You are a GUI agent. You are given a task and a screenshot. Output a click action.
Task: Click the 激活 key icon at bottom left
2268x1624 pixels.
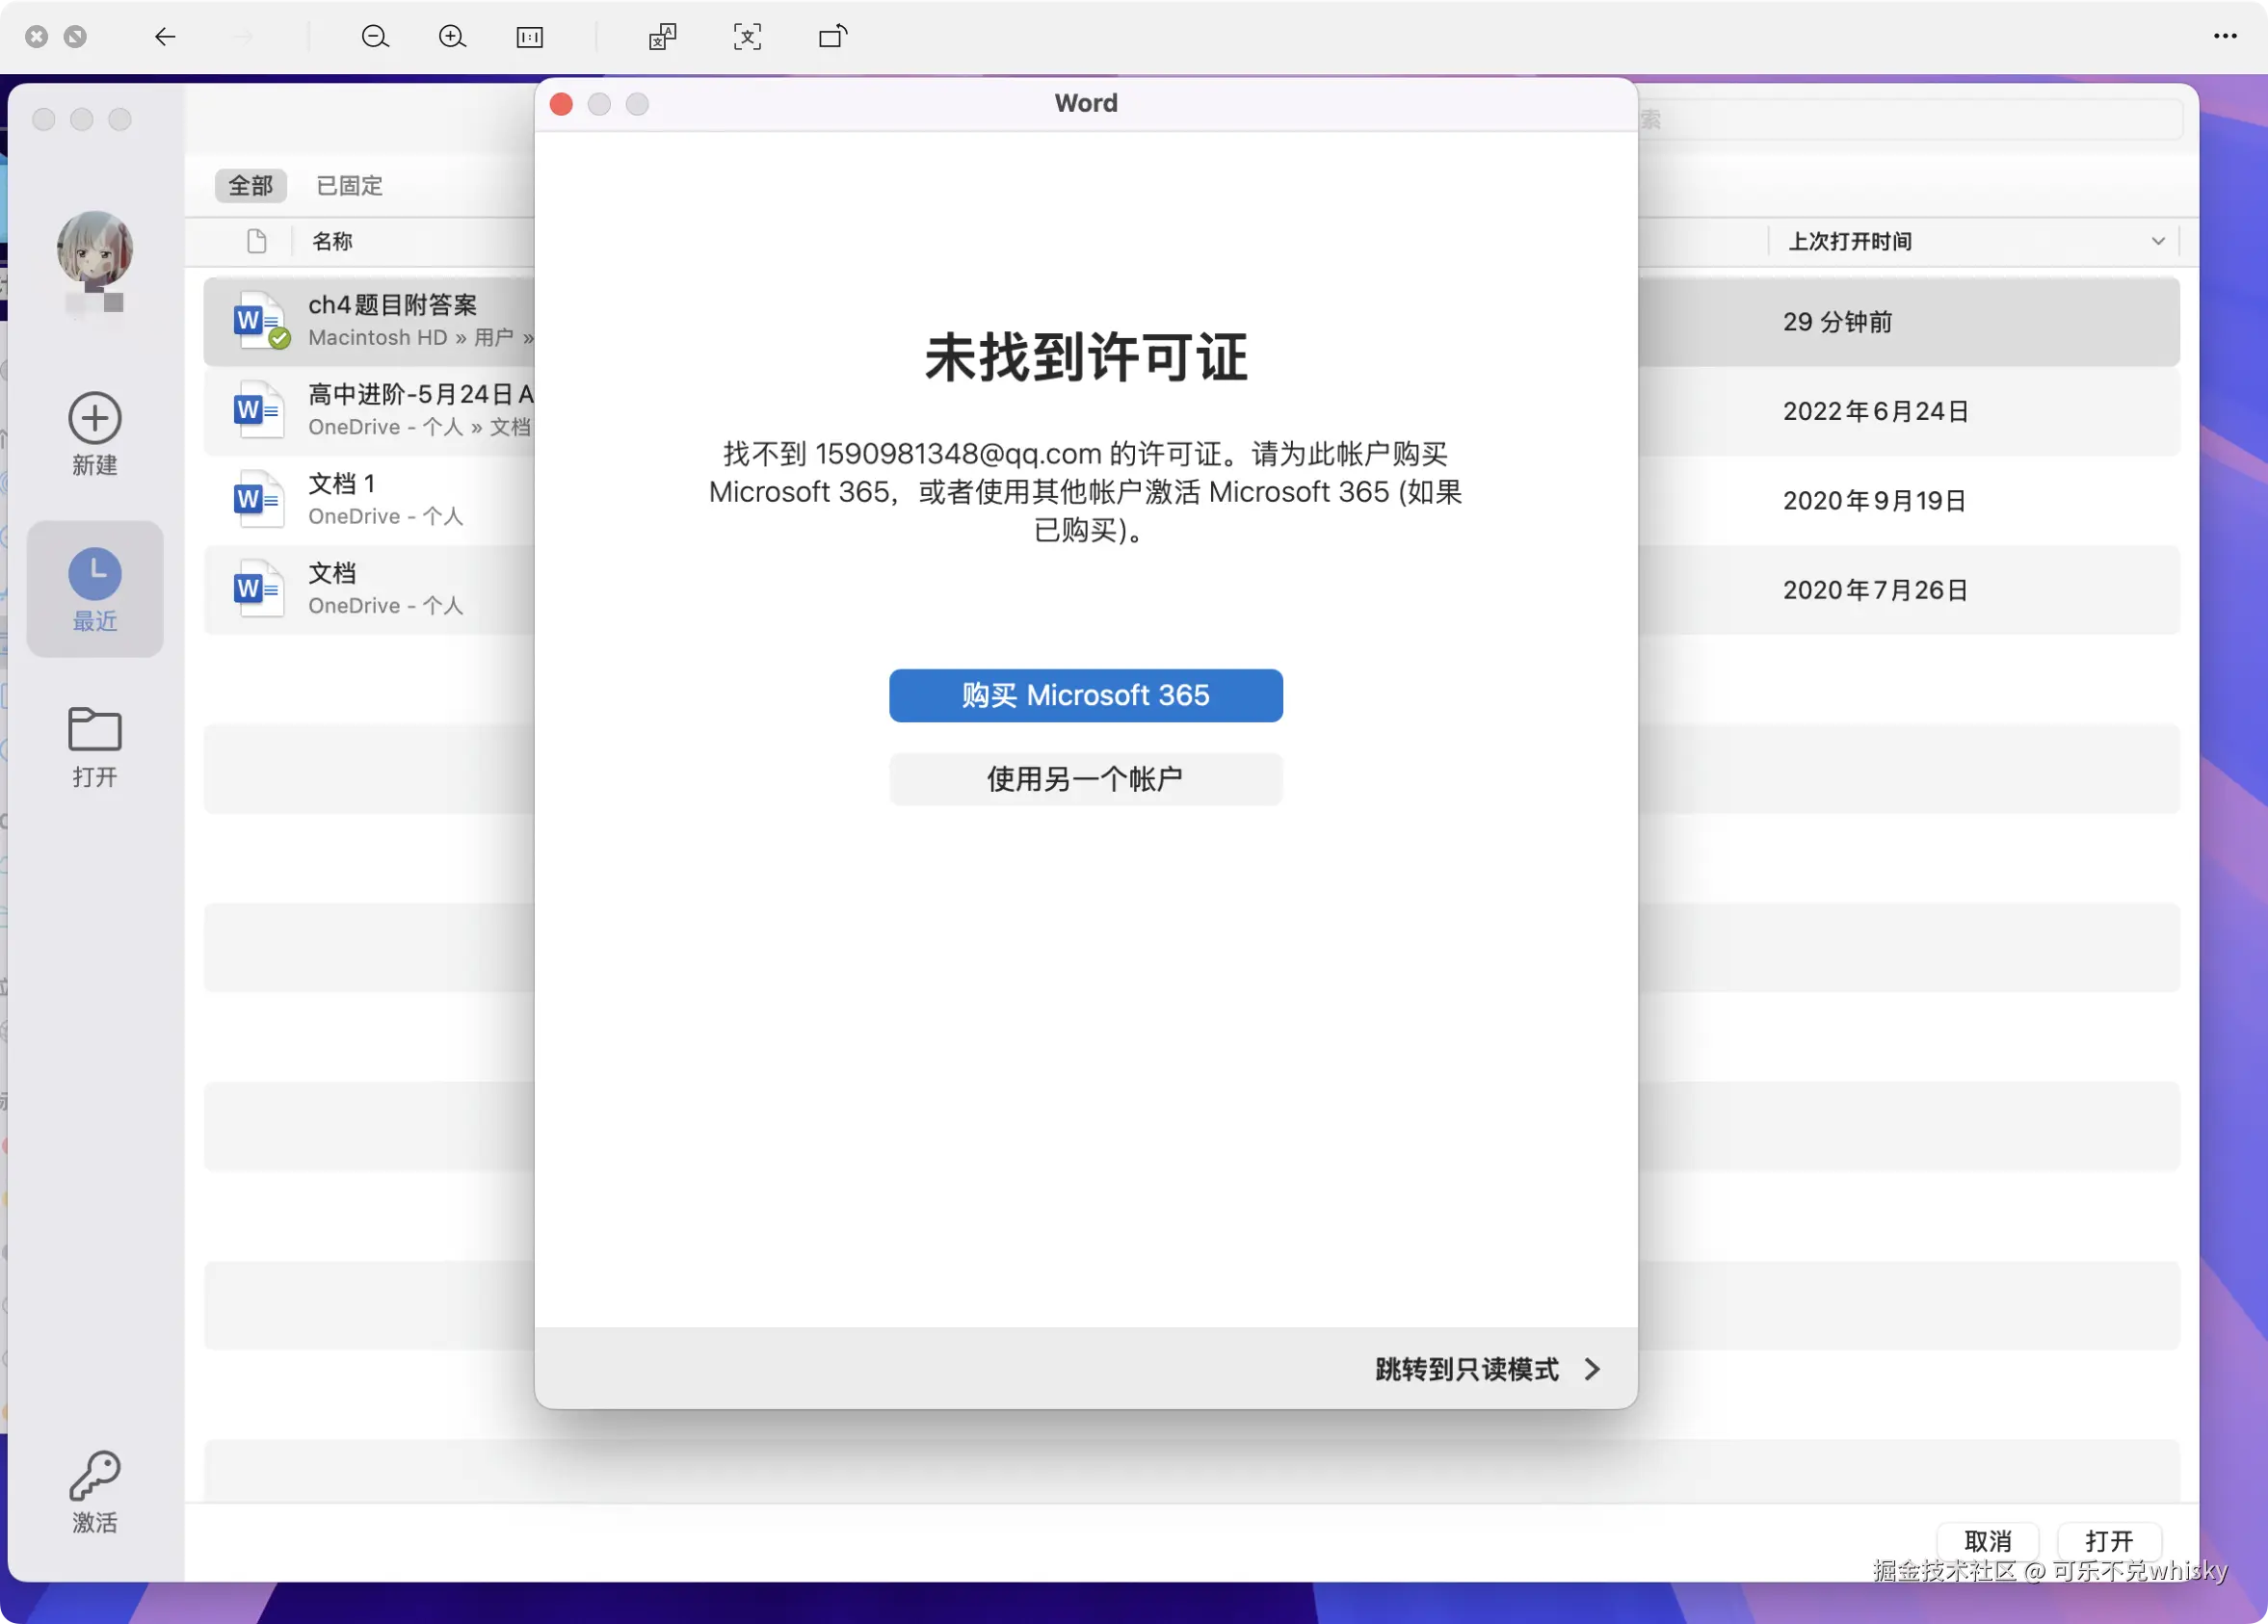click(95, 1492)
